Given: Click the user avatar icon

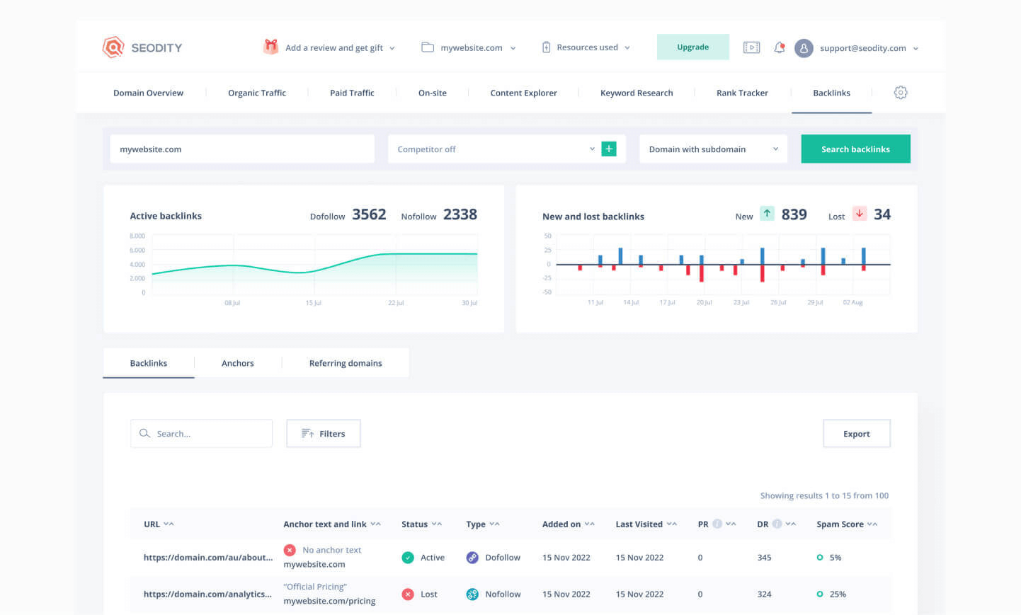Looking at the screenshot, I should (x=804, y=48).
